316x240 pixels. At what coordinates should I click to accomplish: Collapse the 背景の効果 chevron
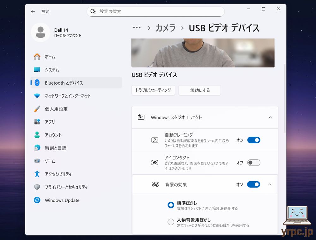270,184
